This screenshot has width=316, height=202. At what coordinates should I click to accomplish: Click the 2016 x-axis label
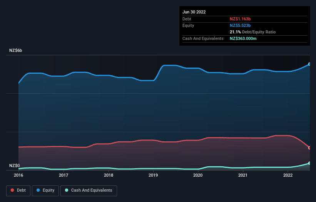[x=18, y=175]
